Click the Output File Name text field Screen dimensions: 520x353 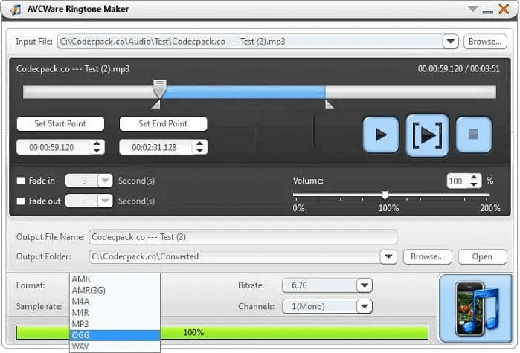pos(243,237)
